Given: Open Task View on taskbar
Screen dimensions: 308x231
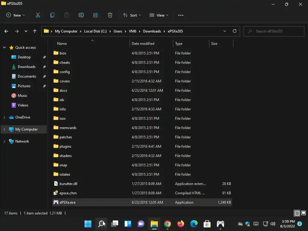Looking at the screenshot, I should (x=115, y=224).
